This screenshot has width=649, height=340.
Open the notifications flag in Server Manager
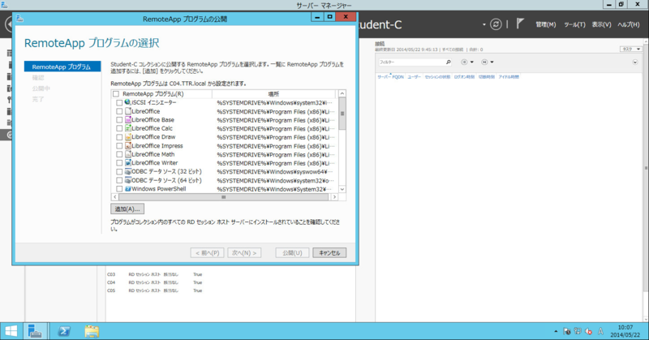[x=520, y=24]
